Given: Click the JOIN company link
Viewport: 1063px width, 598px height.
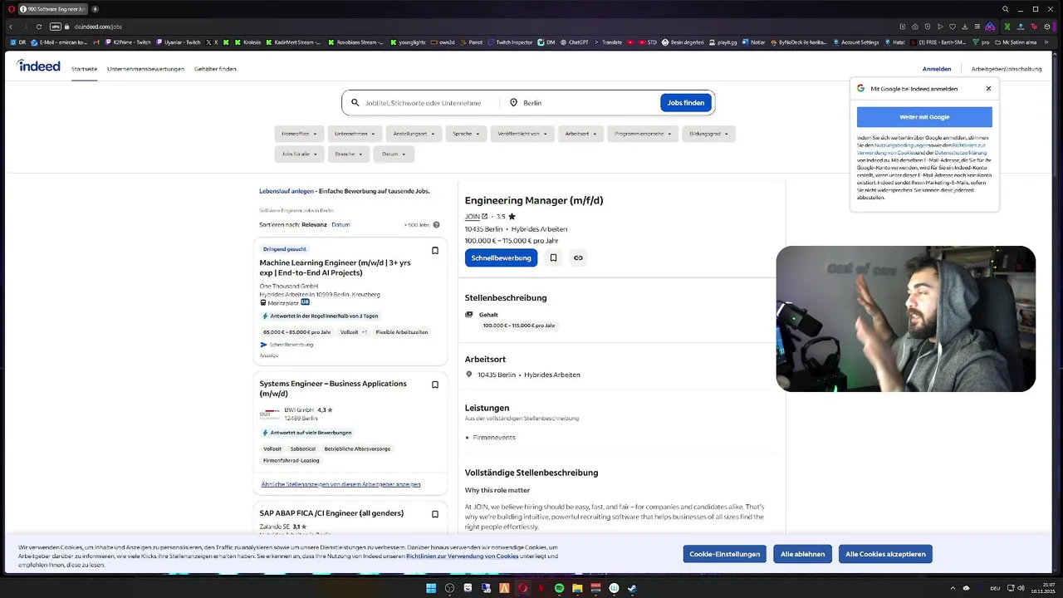Looking at the screenshot, I should point(472,217).
